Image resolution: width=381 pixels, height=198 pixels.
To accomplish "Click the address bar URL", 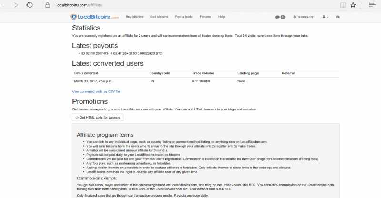I will (x=79, y=5).
